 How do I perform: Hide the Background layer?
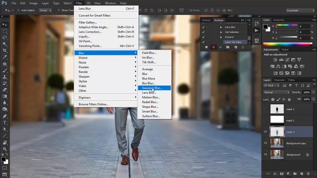[265, 155]
